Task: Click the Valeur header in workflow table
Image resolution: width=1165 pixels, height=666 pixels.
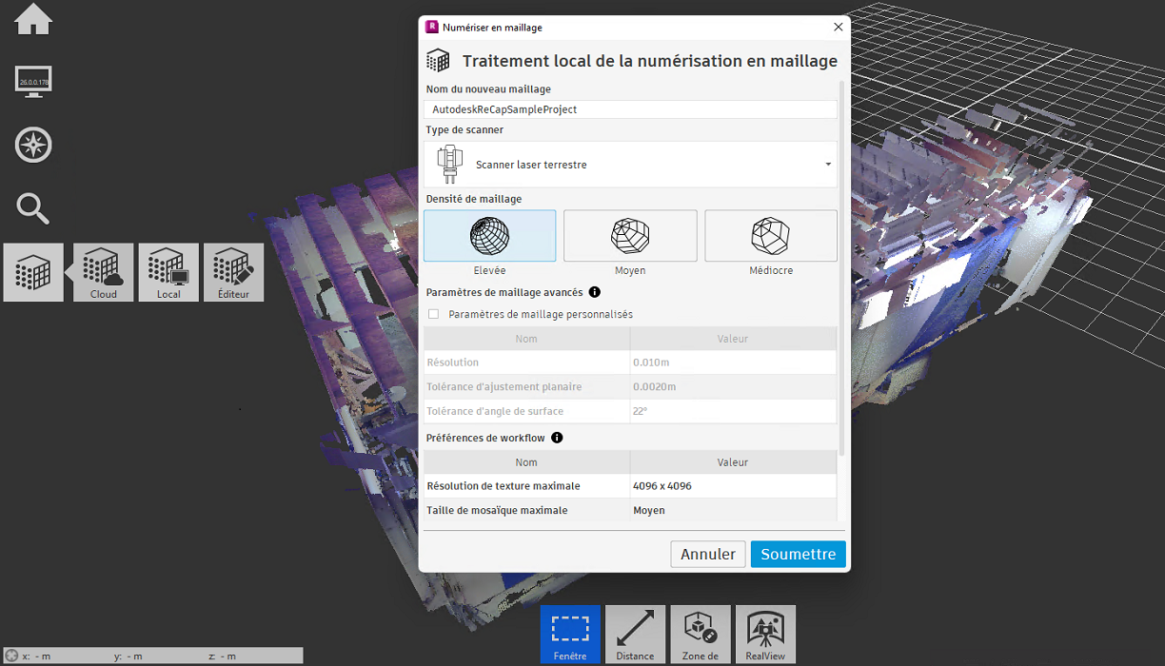Action: click(733, 462)
